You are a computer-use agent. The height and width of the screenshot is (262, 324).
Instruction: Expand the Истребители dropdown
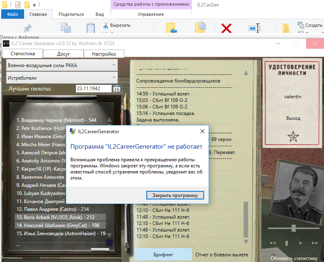62,78
